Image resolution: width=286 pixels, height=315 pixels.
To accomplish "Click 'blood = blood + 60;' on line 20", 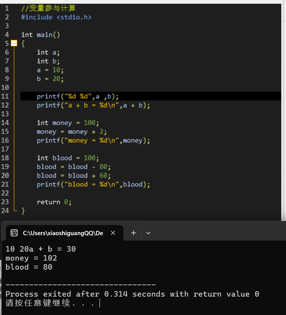I will (x=74, y=176).
